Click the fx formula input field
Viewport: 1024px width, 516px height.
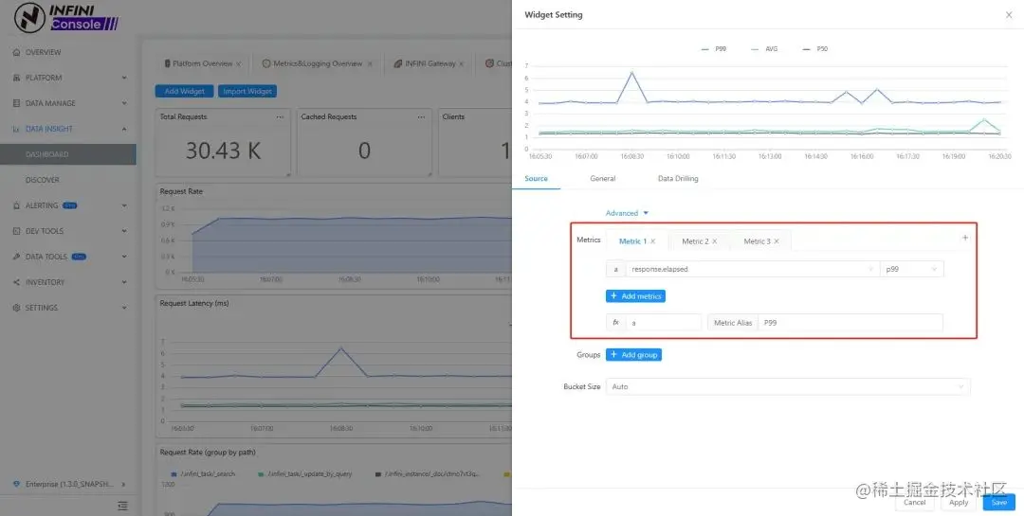tap(664, 323)
